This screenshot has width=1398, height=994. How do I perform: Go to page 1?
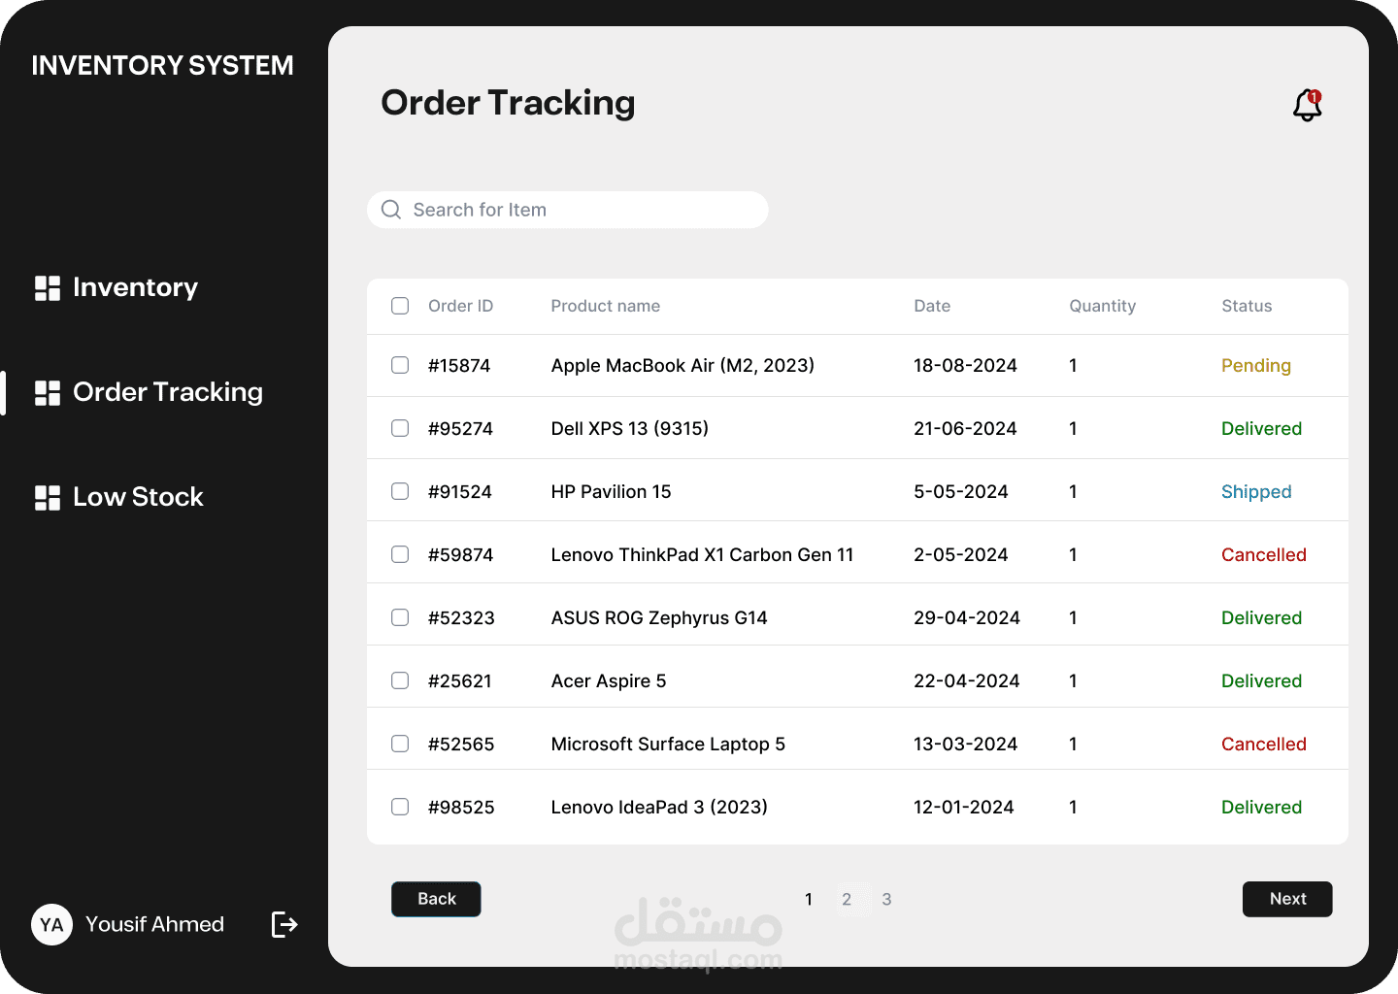point(808,900)
